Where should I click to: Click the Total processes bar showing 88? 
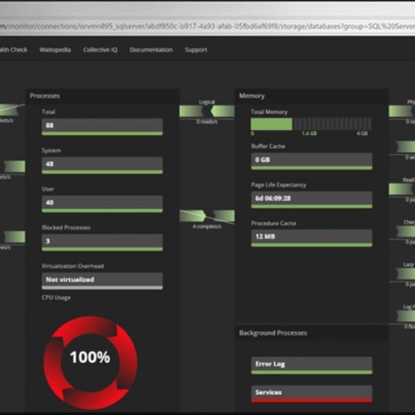click(x=102, y=127)
